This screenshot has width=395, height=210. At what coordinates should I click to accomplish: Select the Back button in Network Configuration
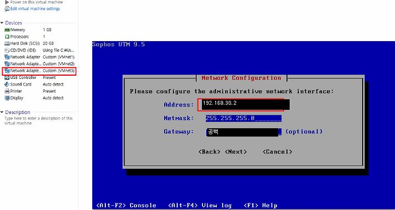point(209,151)
